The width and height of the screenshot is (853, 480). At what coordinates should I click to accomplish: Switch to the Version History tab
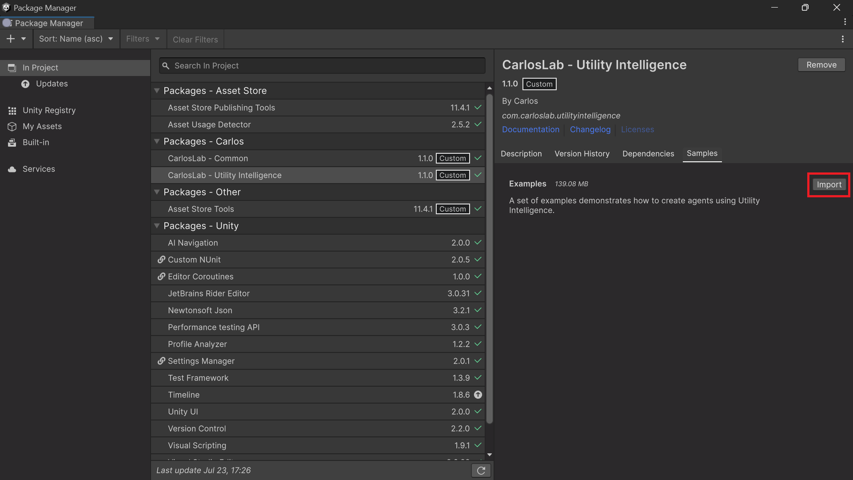582,154
